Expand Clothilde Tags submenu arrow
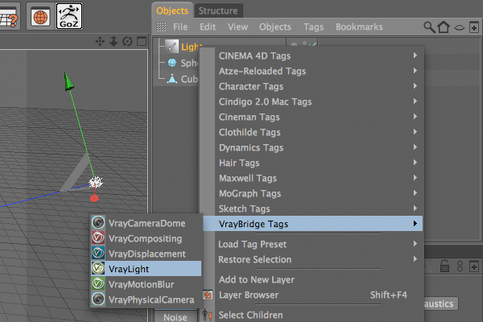The height and width of the screenshot is (322, 483). click(x=415, y=131)
